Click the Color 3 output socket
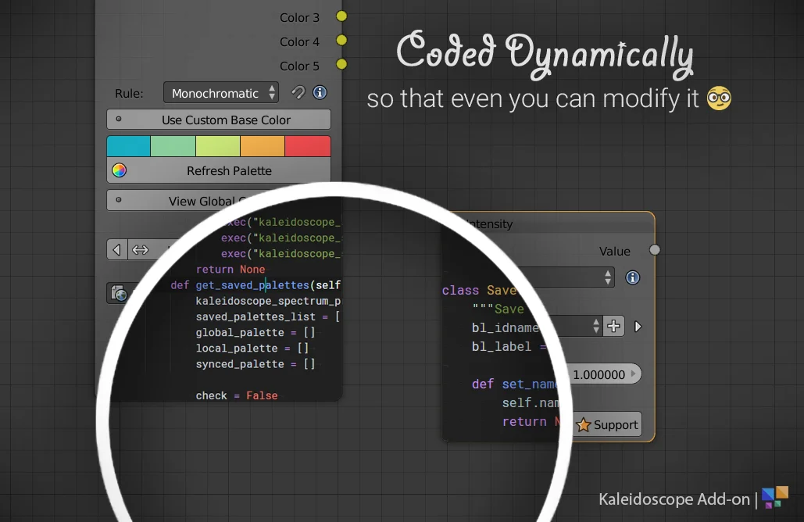The image size is (804, 522). point(341,16)
